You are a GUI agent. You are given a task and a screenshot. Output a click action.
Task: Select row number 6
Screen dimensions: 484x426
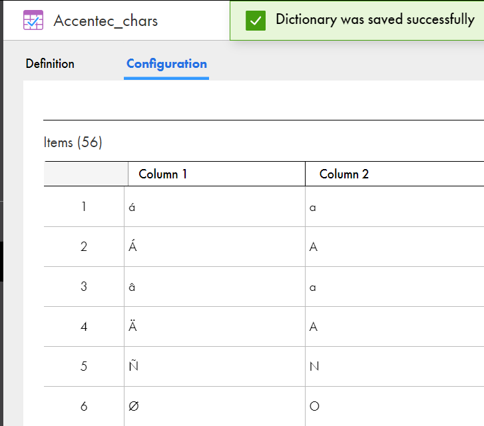(84, 406)
